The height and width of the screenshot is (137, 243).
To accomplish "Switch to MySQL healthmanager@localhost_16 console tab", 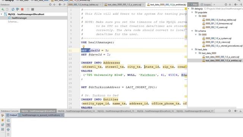I will (155, 111).
